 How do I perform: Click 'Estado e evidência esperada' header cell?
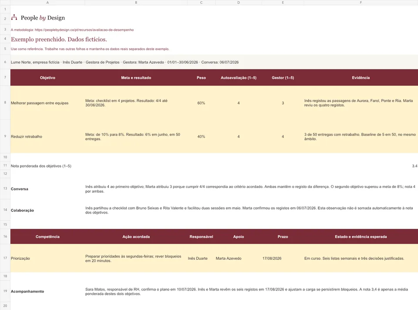(x=361, y=237)
